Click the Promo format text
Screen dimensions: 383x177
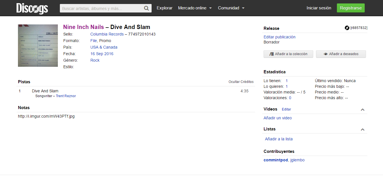[105, 41]
